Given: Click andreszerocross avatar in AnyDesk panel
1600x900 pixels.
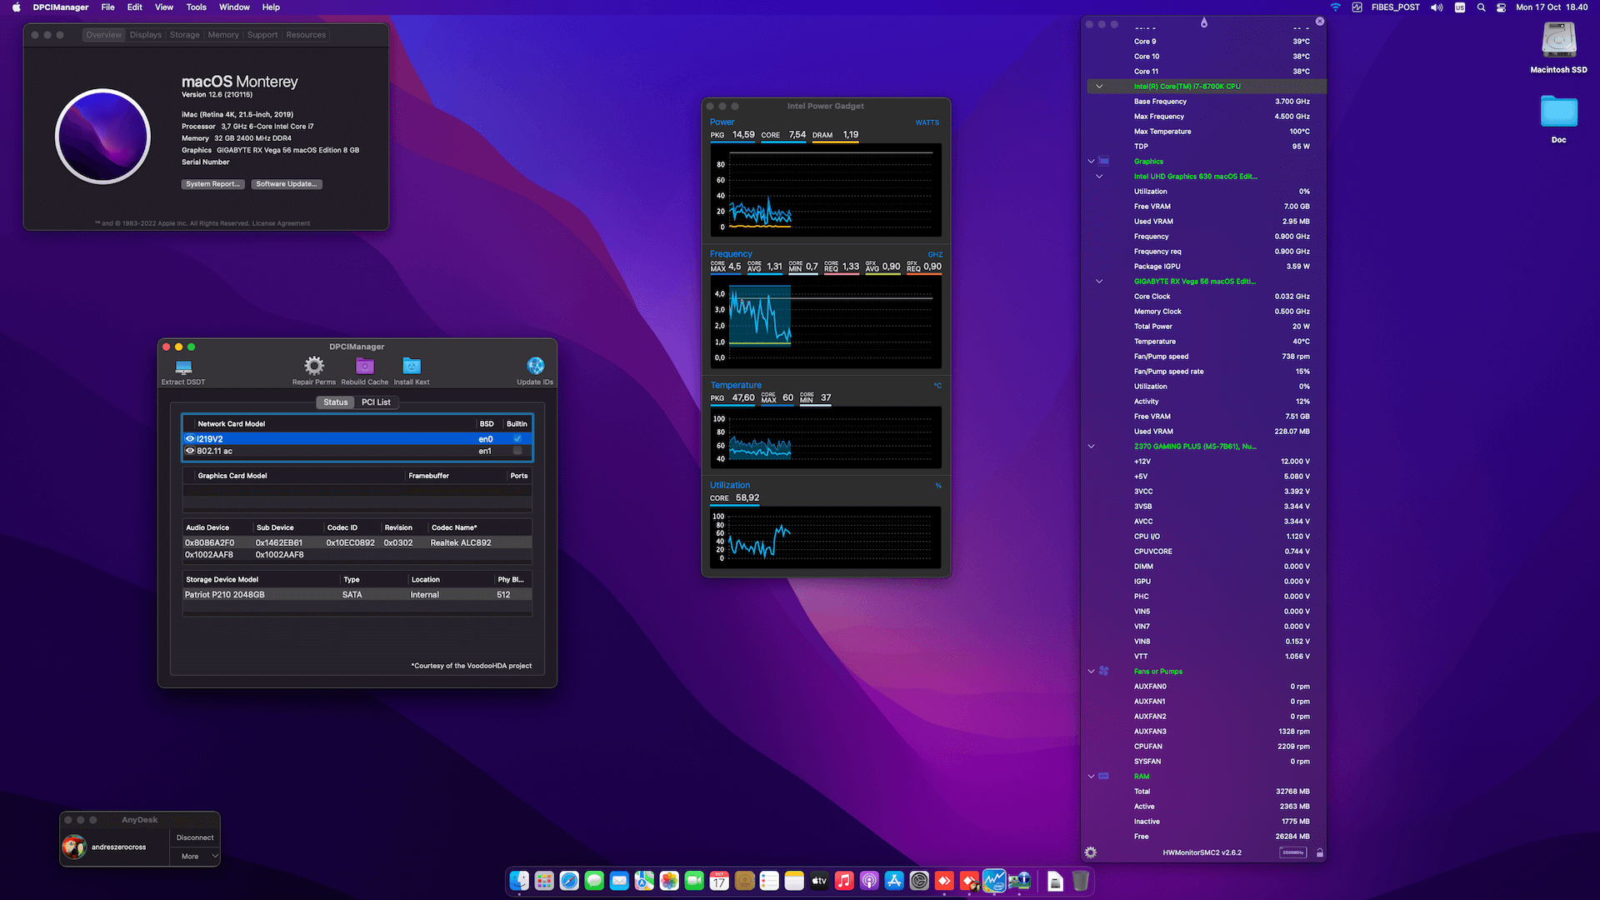Looking at the screenshot, I should point(74,847).
